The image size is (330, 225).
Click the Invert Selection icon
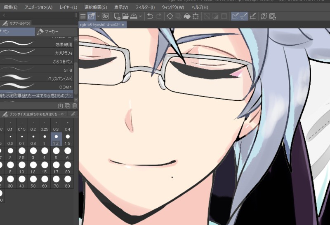click(215, 16)
